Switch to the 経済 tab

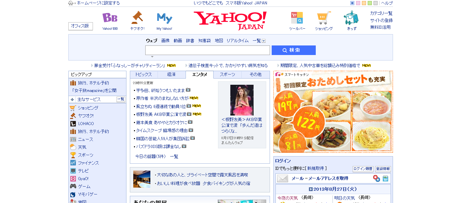pyautogui.click(x=172, y=75)
